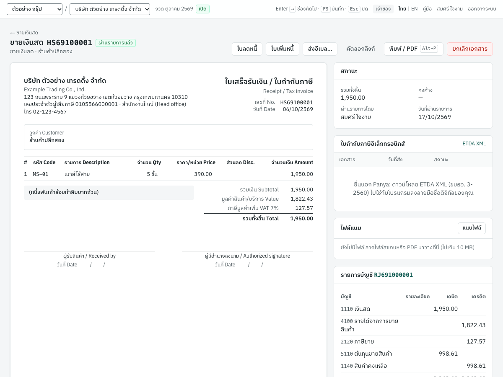The width and height of the screenshot is (503, 377).
Task: Click the ใบลดหนี้ button
Action: click(247, 49)
